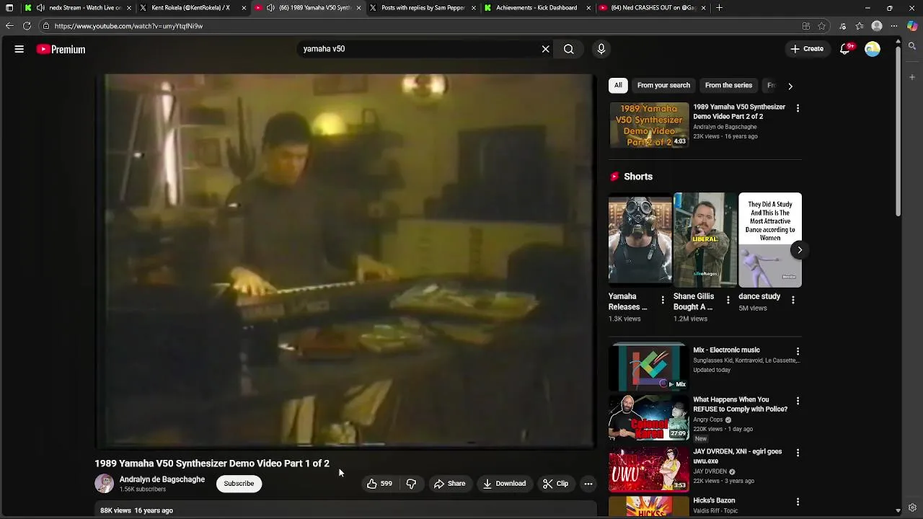Click the video player frame

point(346,261)
